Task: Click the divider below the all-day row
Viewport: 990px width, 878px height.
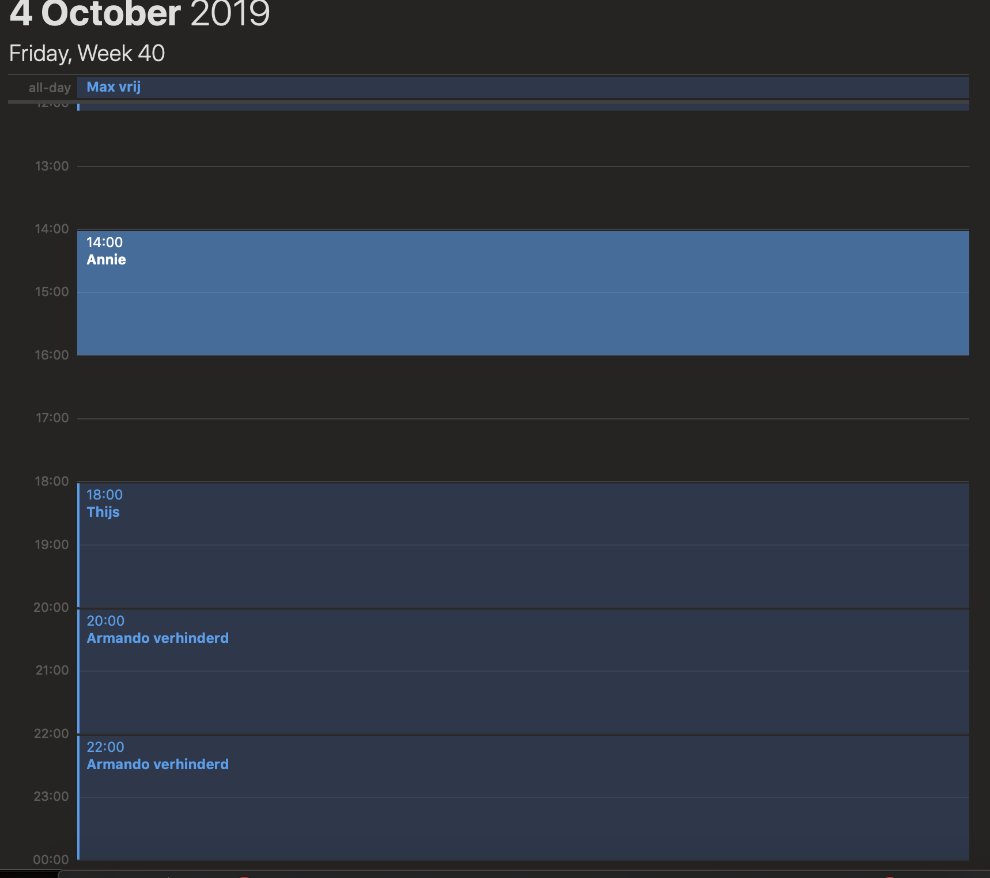Action: pos(488,101)
